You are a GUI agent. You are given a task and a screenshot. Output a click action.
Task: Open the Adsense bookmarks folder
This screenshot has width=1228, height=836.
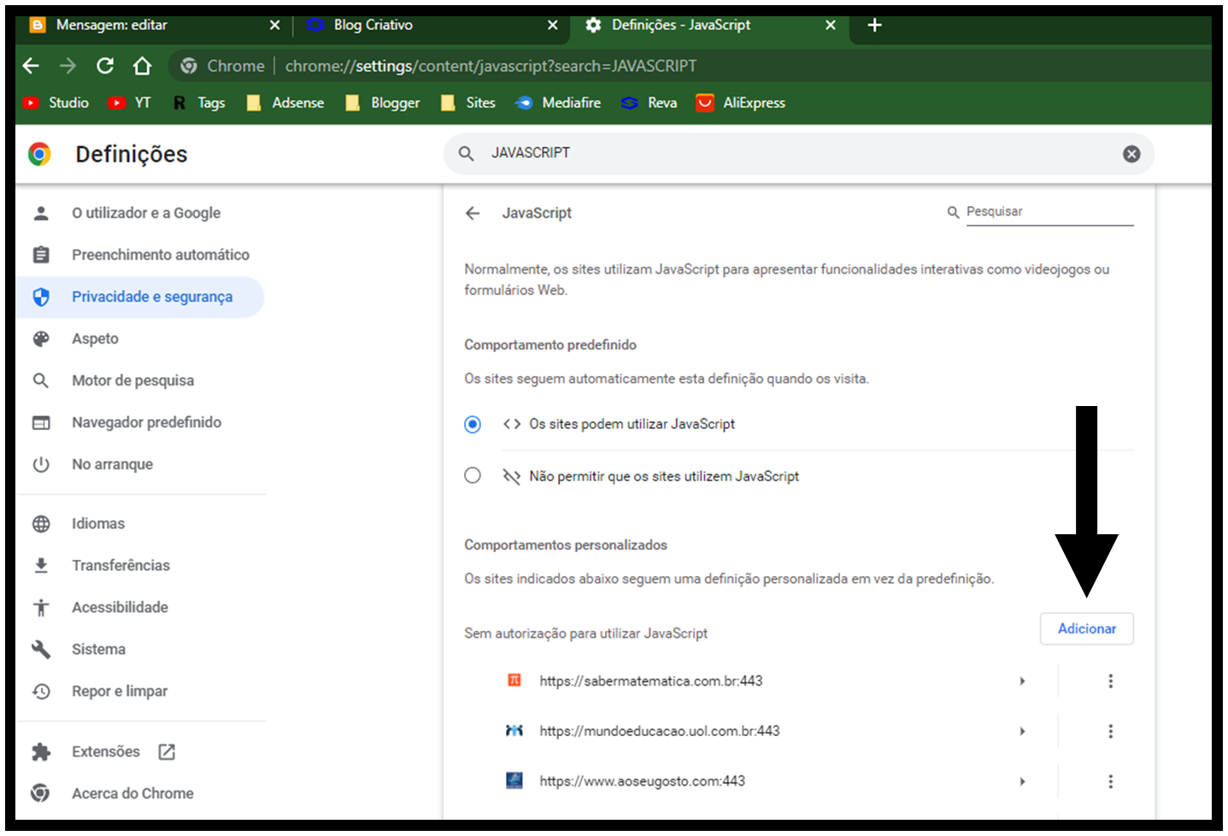286,103
